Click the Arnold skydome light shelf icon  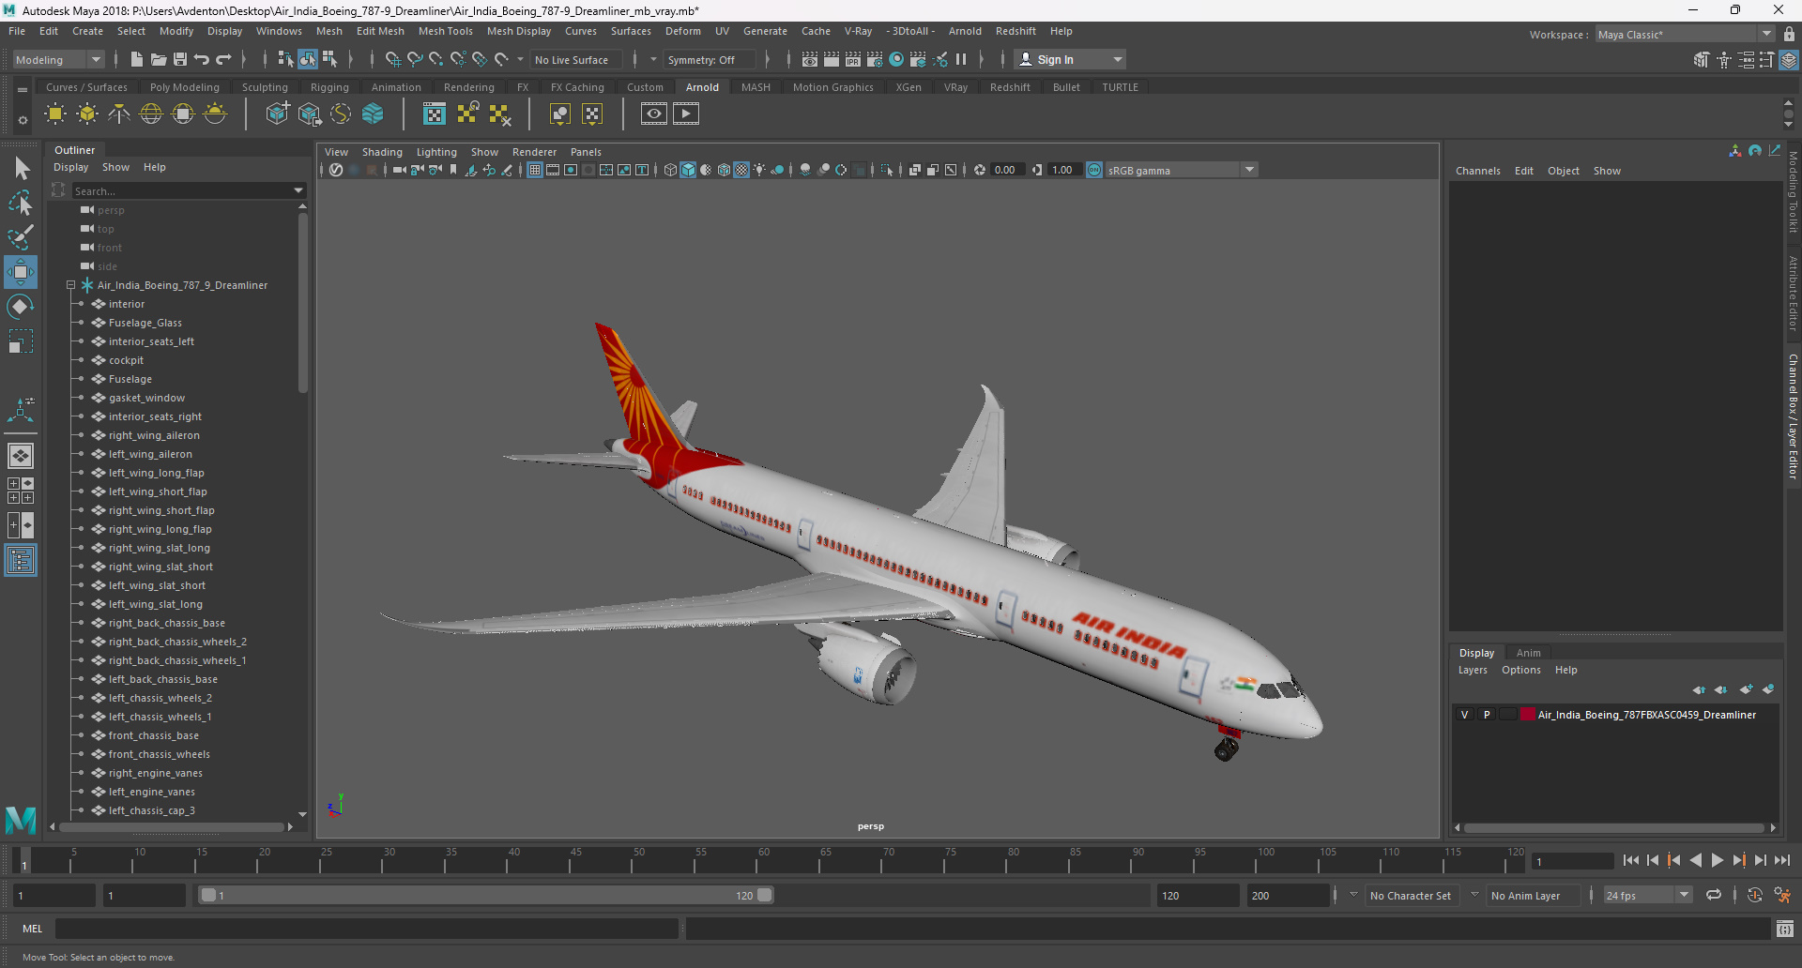[x=151, y=114]
